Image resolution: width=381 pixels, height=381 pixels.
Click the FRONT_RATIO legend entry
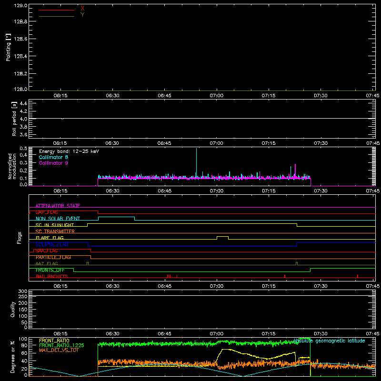54,341
